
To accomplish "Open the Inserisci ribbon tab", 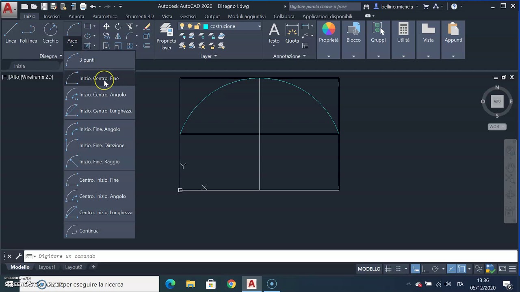I will [x=52, y=16].
